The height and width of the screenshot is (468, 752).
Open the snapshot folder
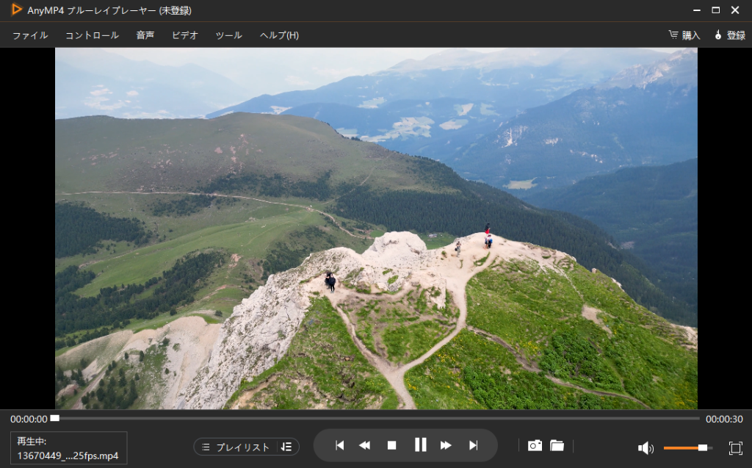[557, 446]
